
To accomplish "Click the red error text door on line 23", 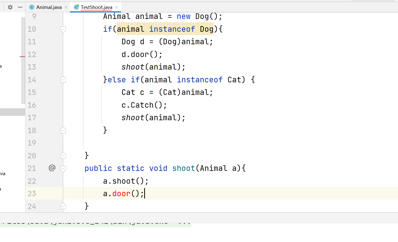I will point(121,194).
